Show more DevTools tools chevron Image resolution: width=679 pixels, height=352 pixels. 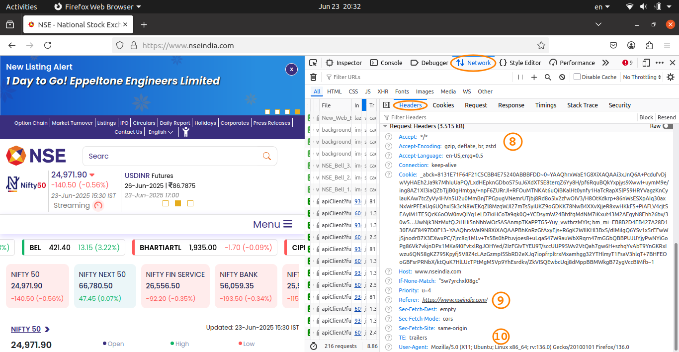coord(605,63)
